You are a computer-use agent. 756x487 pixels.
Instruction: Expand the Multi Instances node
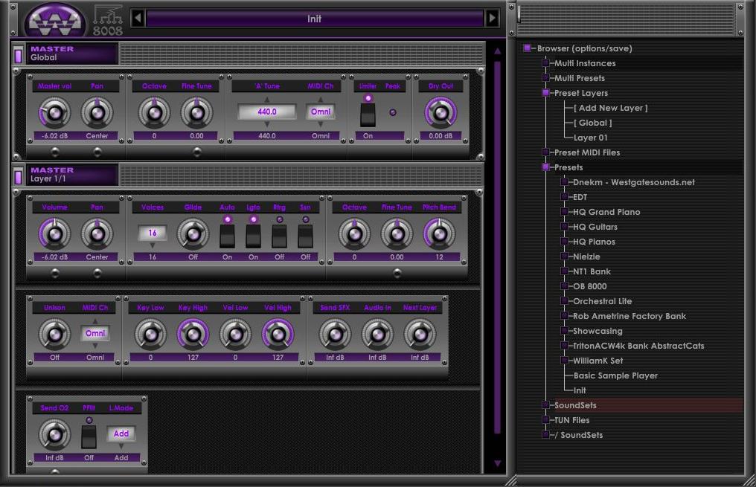coord(545,63)
